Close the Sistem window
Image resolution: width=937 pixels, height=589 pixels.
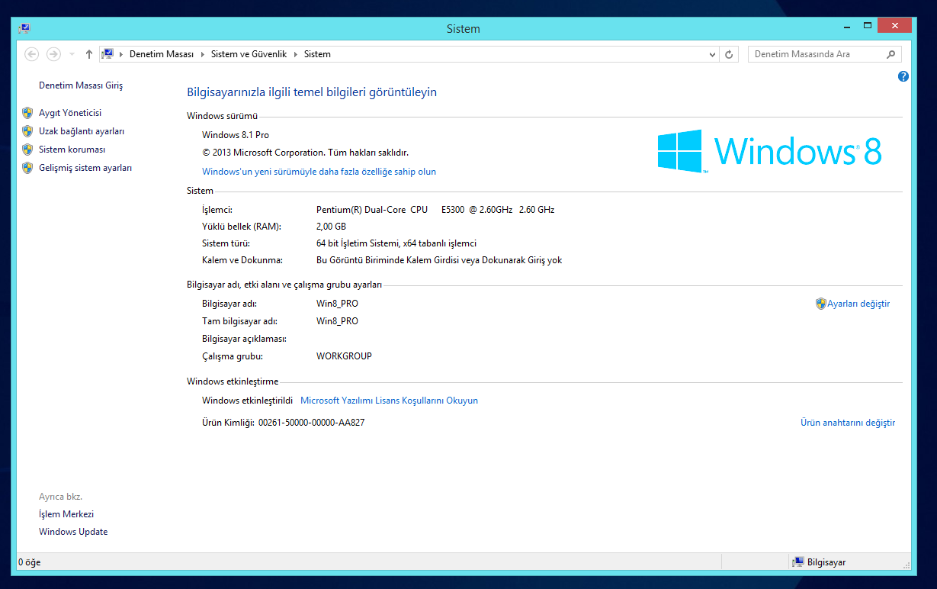pyautogui.click(x=894, y=26)
